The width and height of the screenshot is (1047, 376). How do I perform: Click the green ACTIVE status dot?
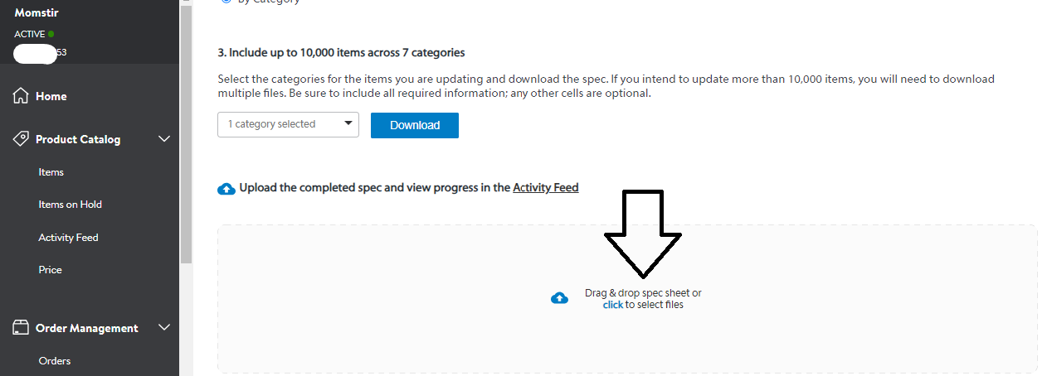coord(51,34)
